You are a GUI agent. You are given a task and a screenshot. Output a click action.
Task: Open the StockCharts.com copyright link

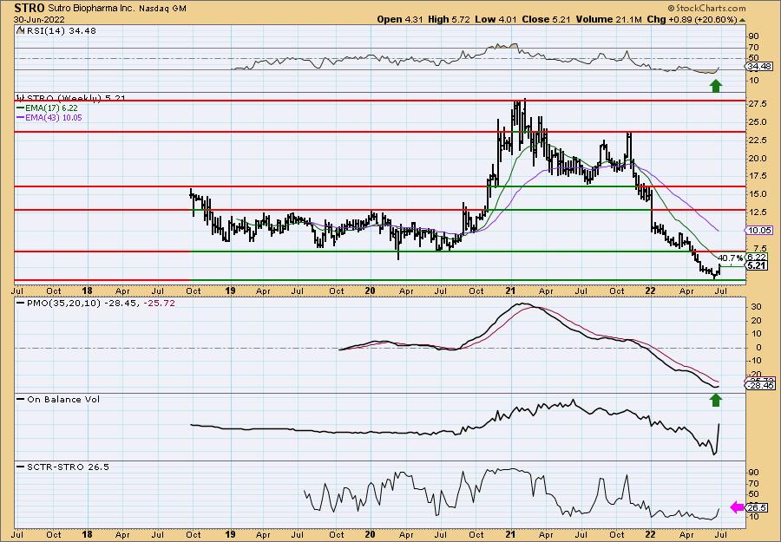pos(706,8)
